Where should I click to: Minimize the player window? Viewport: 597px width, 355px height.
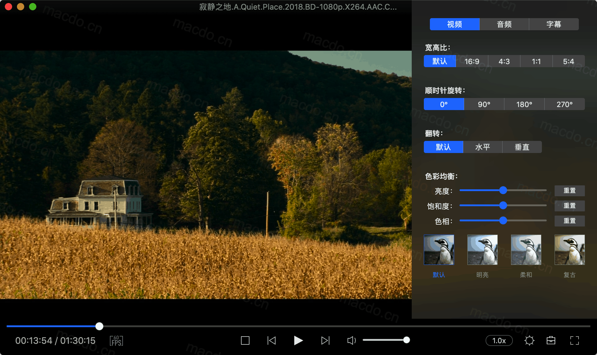point(21,7)
